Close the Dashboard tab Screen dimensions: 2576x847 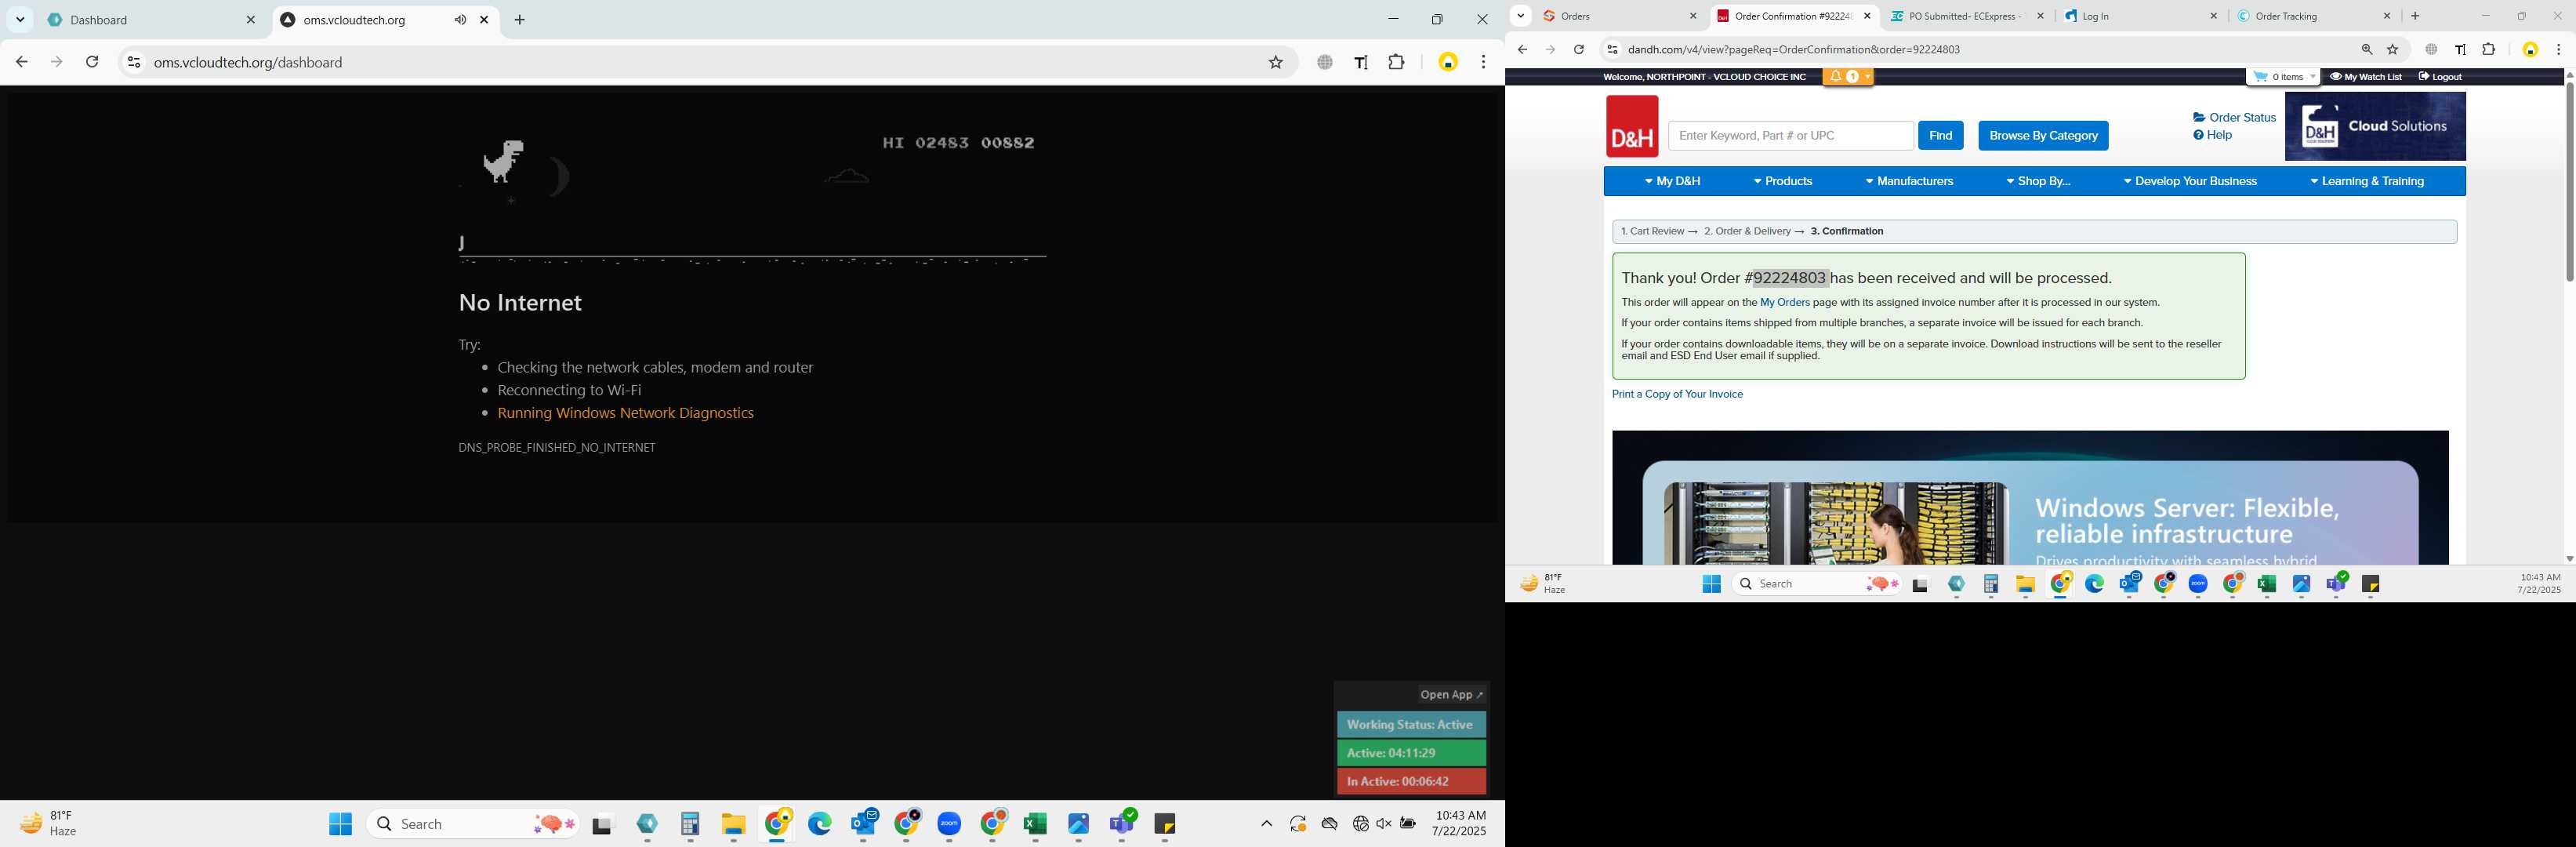pyautogui.click(x=251, y=20)
